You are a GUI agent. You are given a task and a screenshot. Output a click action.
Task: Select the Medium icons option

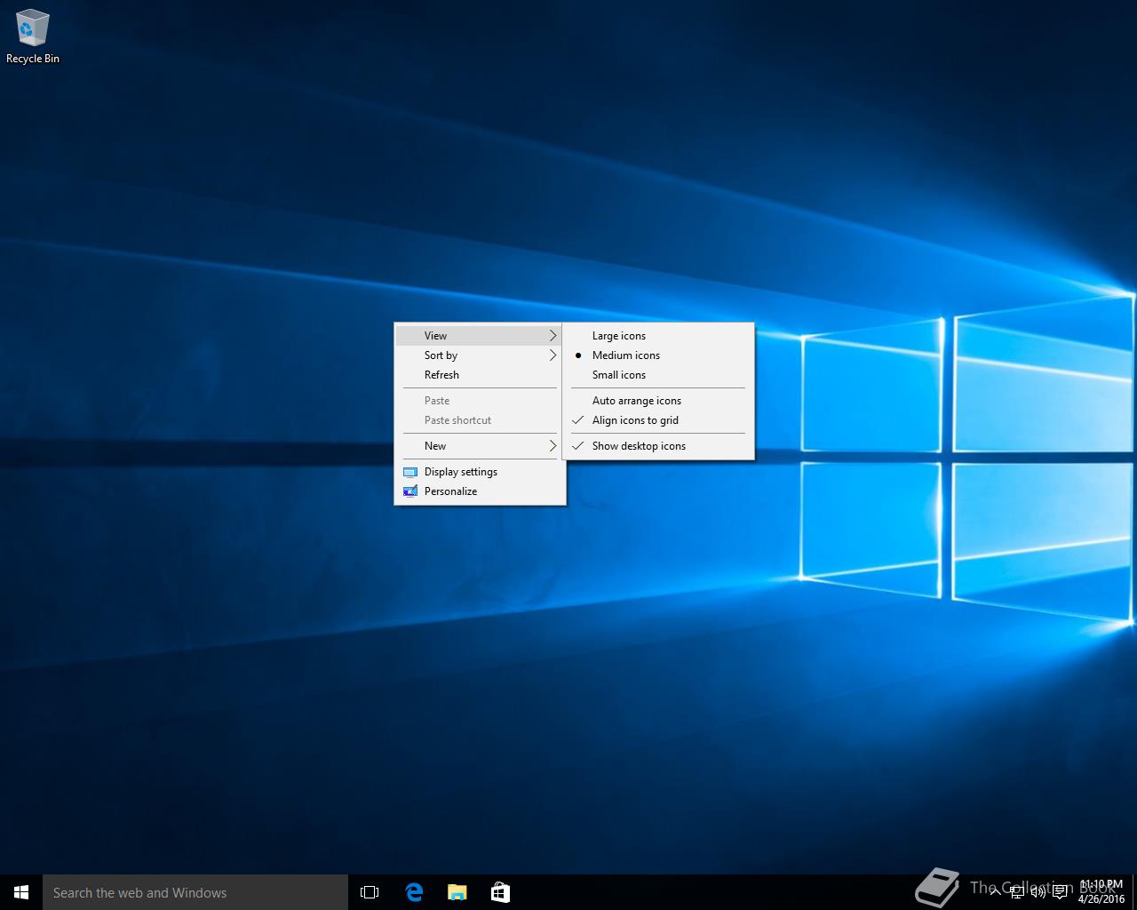[x=658, y=355]
